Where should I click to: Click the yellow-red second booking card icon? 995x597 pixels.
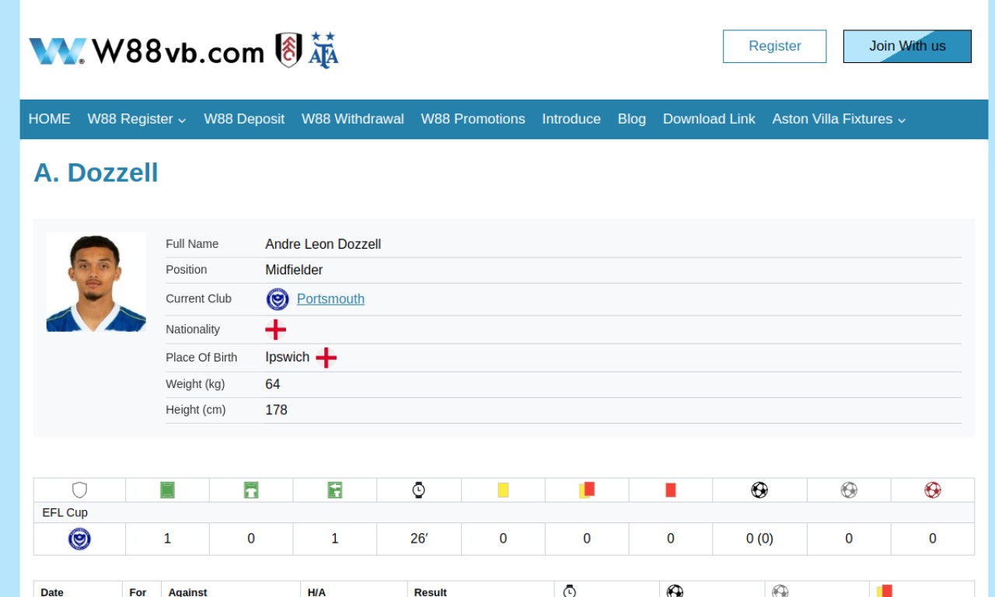point(587,490)
